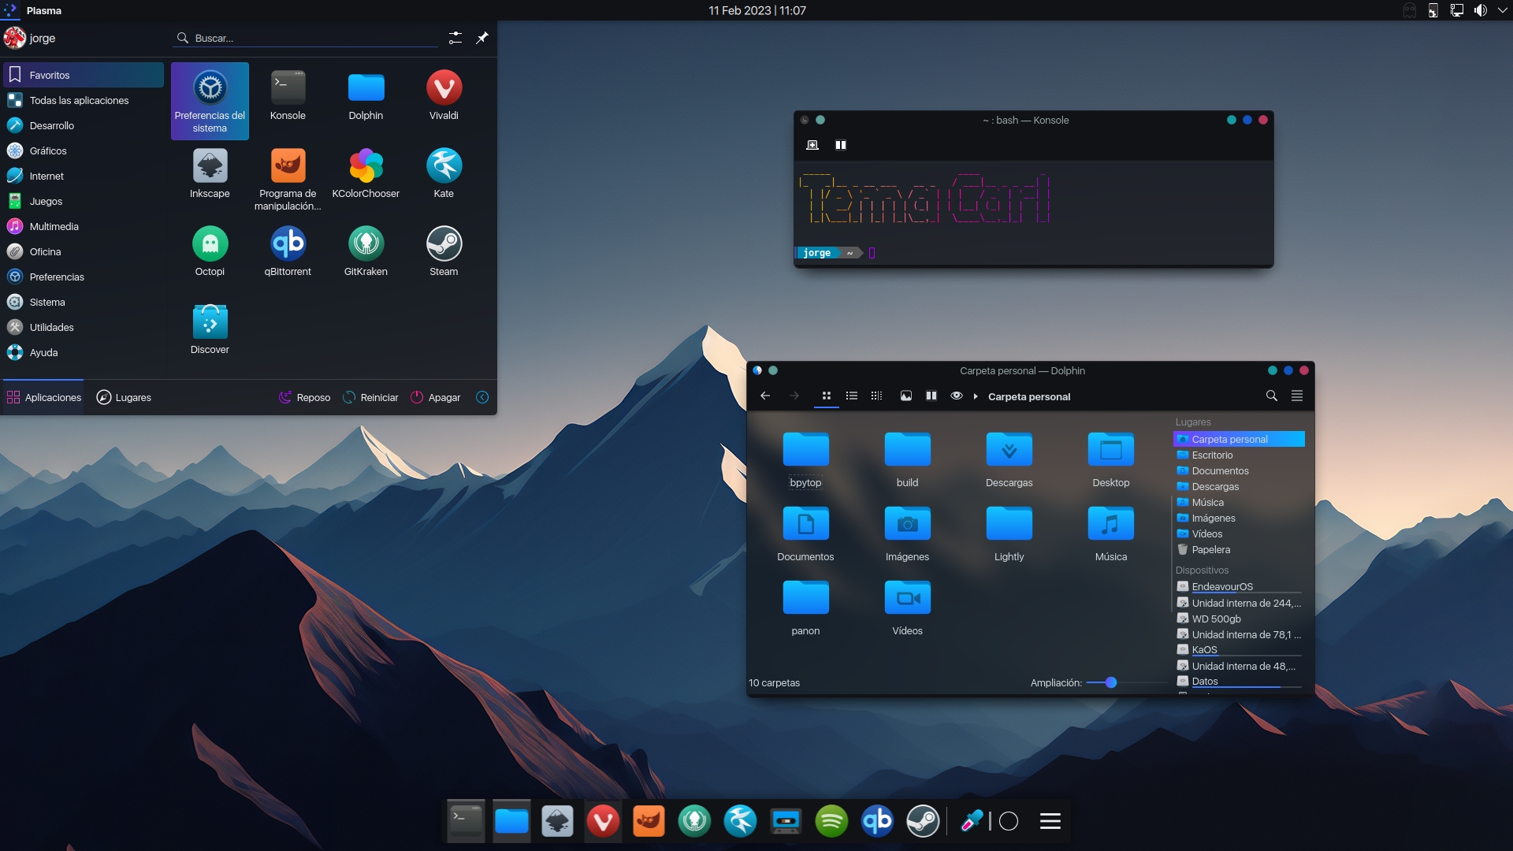Click the Reiniciar option
This screenshot has height=851, width=1513.
coord(370,397)
